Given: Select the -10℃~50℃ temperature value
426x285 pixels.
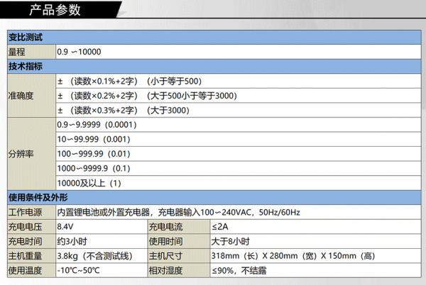Looking at the screenshot, I should [x=80, y=270].
